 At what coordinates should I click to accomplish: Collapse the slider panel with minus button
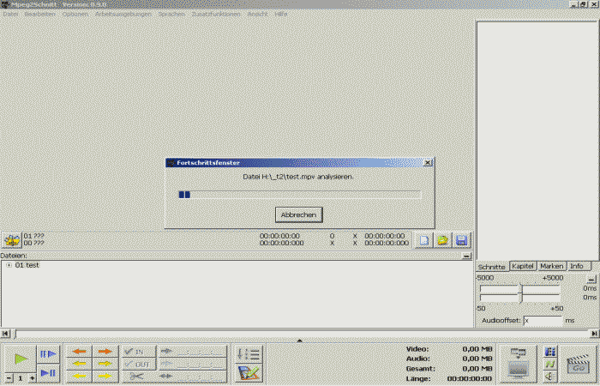click(591, 279)
